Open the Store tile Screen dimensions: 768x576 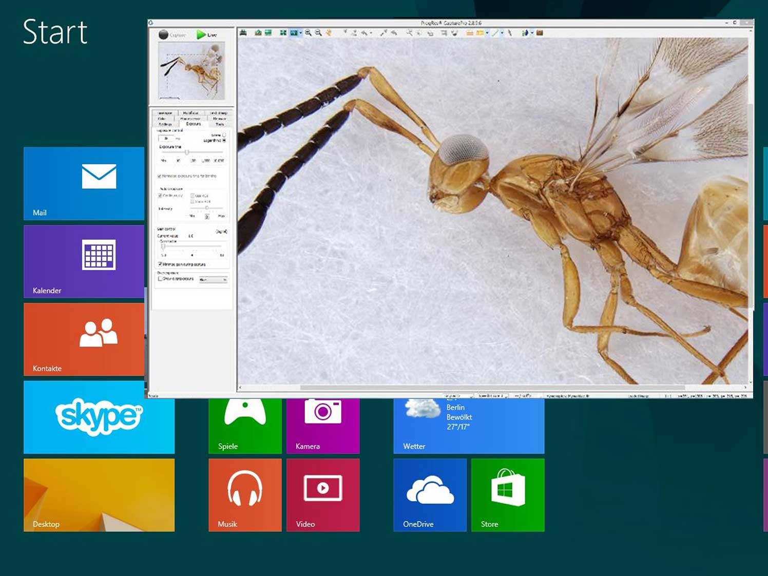pyautogui.click(x=507, y=495)
